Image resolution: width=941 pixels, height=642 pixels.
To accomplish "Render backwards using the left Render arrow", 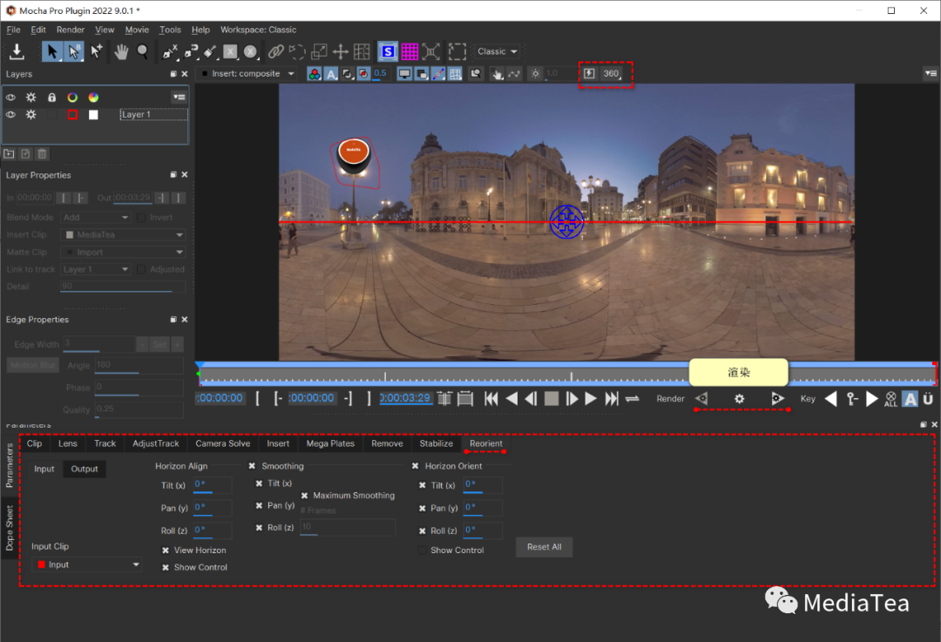I will click(x=701, y=398).
